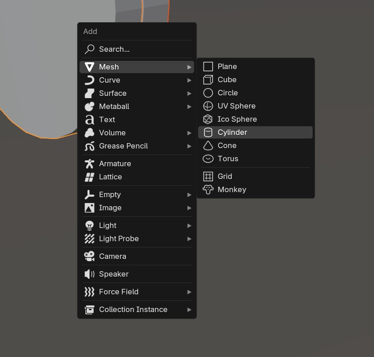
Task: Add a Cylinder mesh
Action: pos(255,132)
